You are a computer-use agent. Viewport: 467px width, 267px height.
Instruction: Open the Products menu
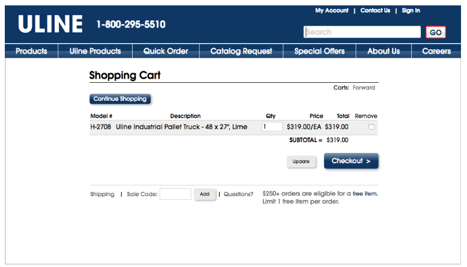click(31, 51)
